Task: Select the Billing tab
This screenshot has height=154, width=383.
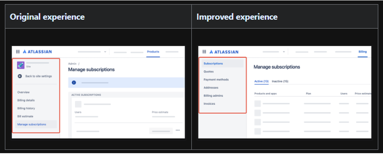Action: pyautogui.click(x=362, y=52)
